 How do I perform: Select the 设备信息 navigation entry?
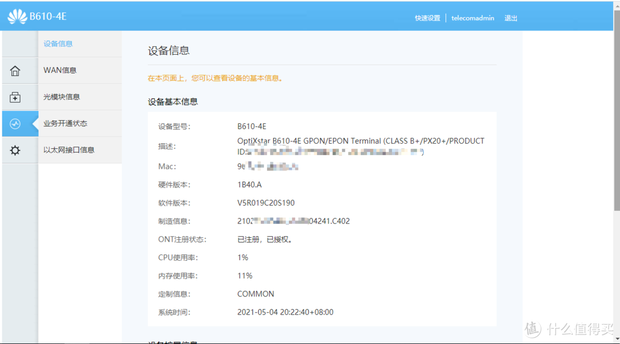(57, 43)
